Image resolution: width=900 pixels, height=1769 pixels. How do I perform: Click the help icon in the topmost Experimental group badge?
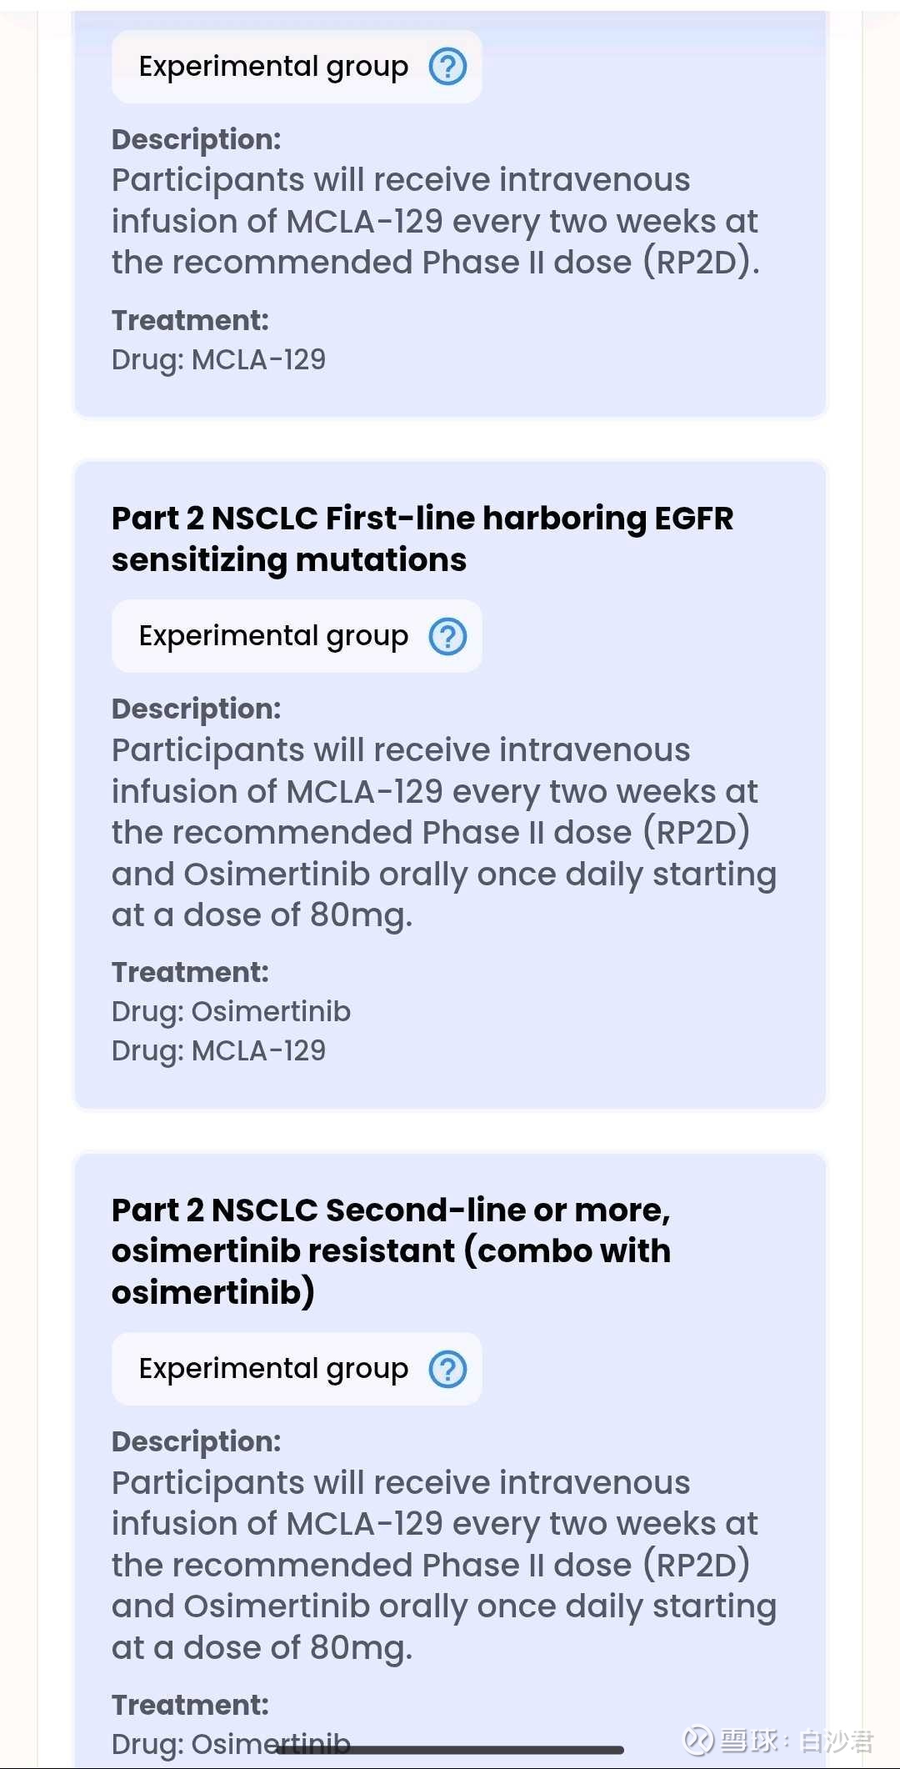(447, 67)
